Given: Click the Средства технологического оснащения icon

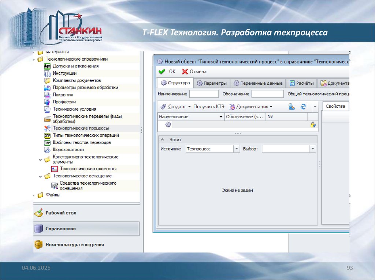Looking at the screenshot, I should coord(55,185).
